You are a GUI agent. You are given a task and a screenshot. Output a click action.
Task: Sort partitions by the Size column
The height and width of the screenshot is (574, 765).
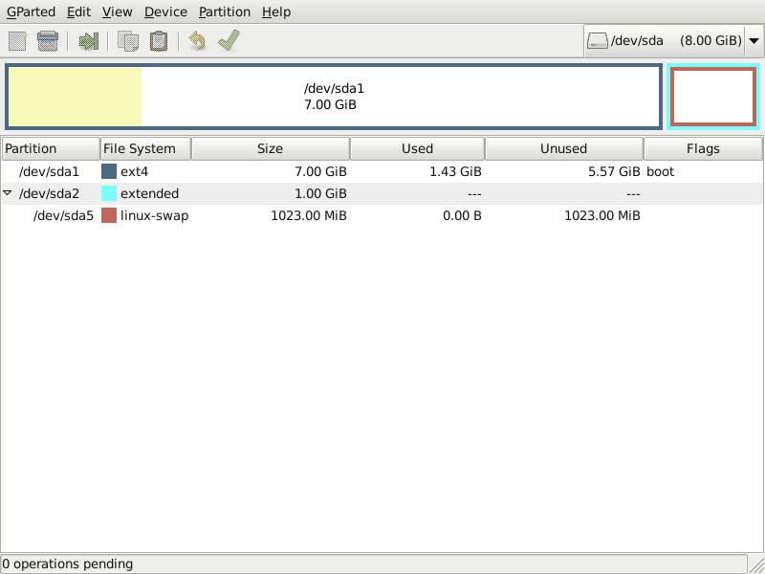[x=271, y=148]
